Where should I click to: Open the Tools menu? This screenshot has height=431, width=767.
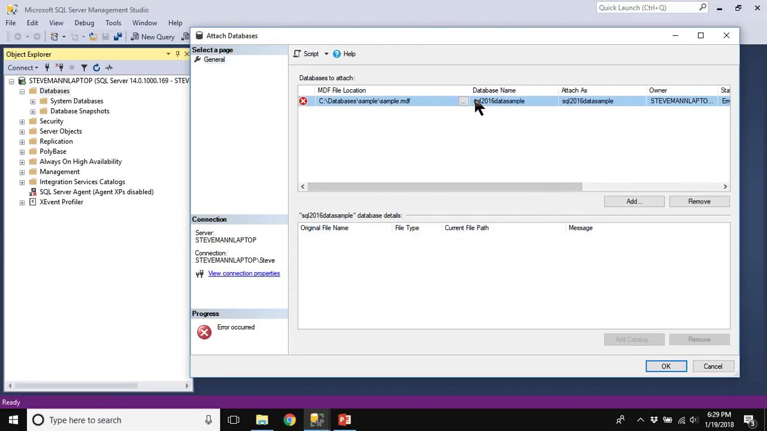[113, 23]
